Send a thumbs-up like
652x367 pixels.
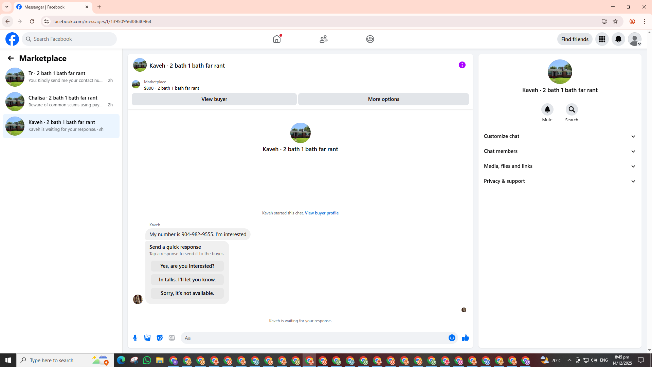(465, 338)
